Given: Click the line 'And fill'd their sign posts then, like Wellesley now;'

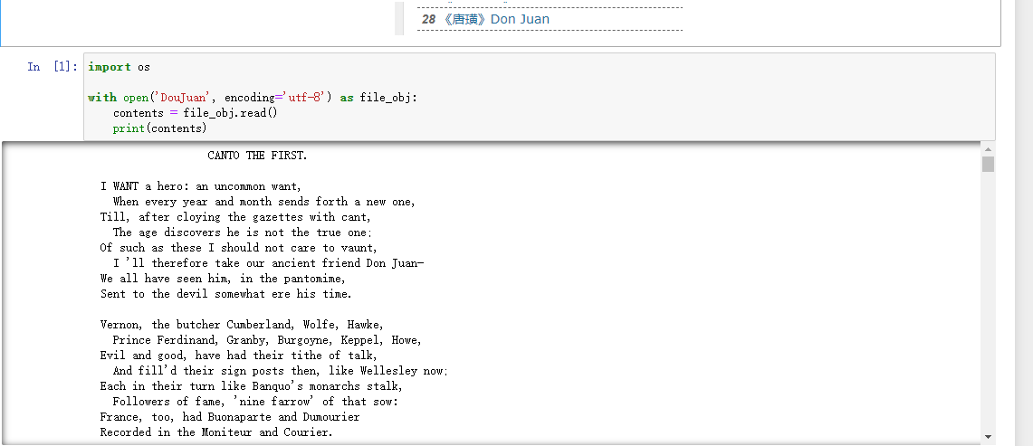Looking at the screenshot, I should pyautogui.click(x=280, y=371).
